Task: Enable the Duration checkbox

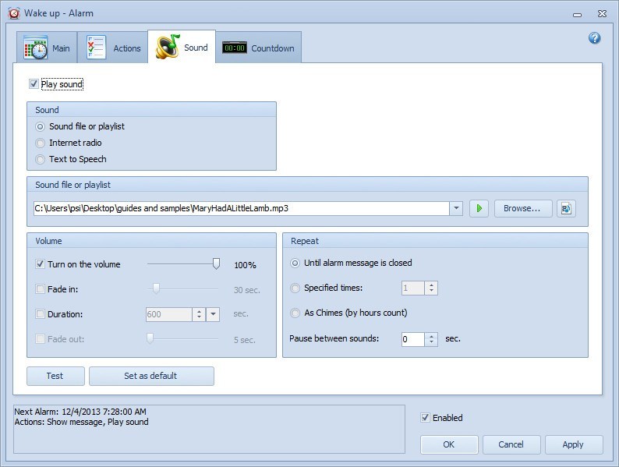Action: pos(40,314)
